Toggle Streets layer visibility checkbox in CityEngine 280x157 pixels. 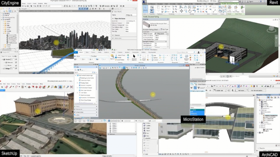click(x=16, y=60)
